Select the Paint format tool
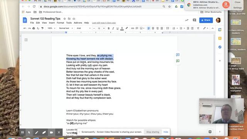247x139 pixels. pyautogui.click(x=42, y=28)
